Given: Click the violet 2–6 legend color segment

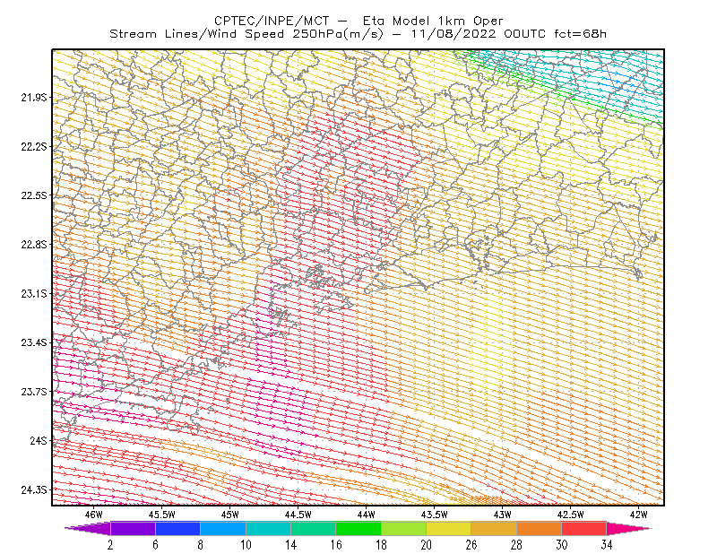Looking at the screenshot, I should pos(133,528).
